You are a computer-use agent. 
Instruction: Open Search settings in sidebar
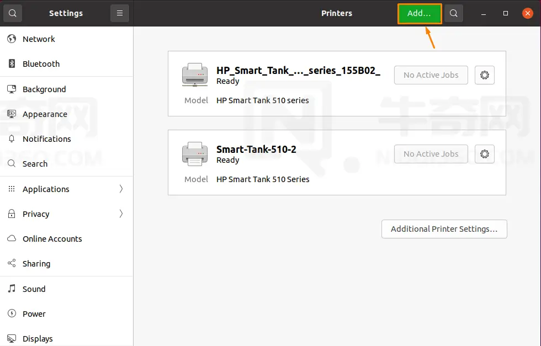tap(66, 164)
